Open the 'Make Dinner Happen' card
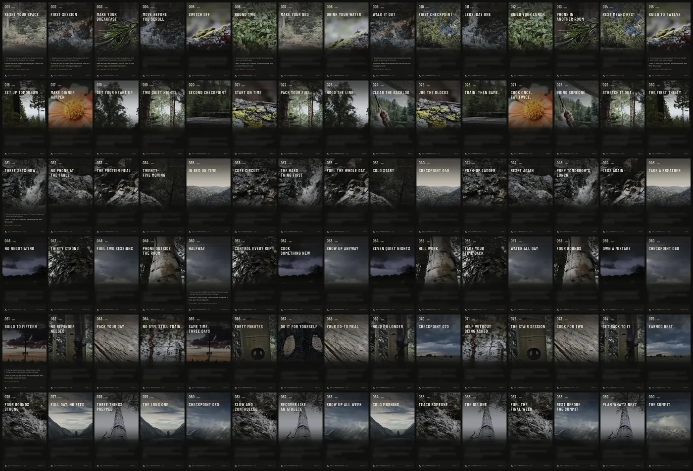The image size is (693, 471). pos(71,118)
